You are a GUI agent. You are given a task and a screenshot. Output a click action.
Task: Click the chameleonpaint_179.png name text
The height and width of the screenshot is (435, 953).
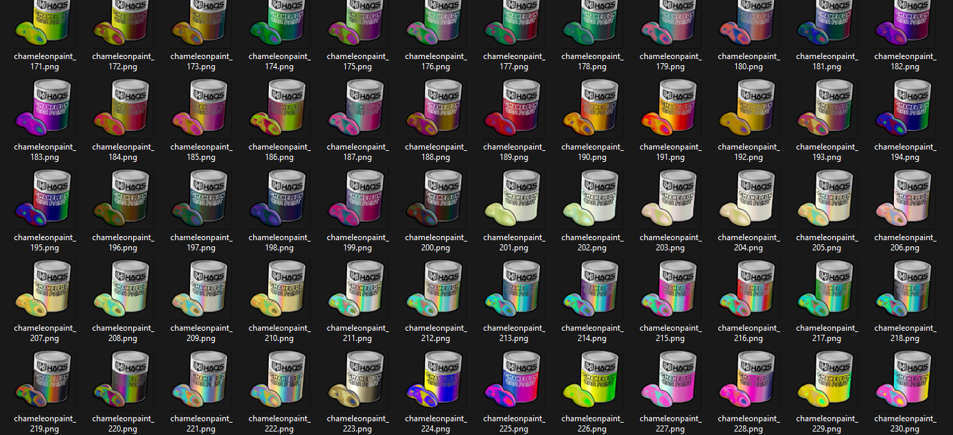pos(670,62)
